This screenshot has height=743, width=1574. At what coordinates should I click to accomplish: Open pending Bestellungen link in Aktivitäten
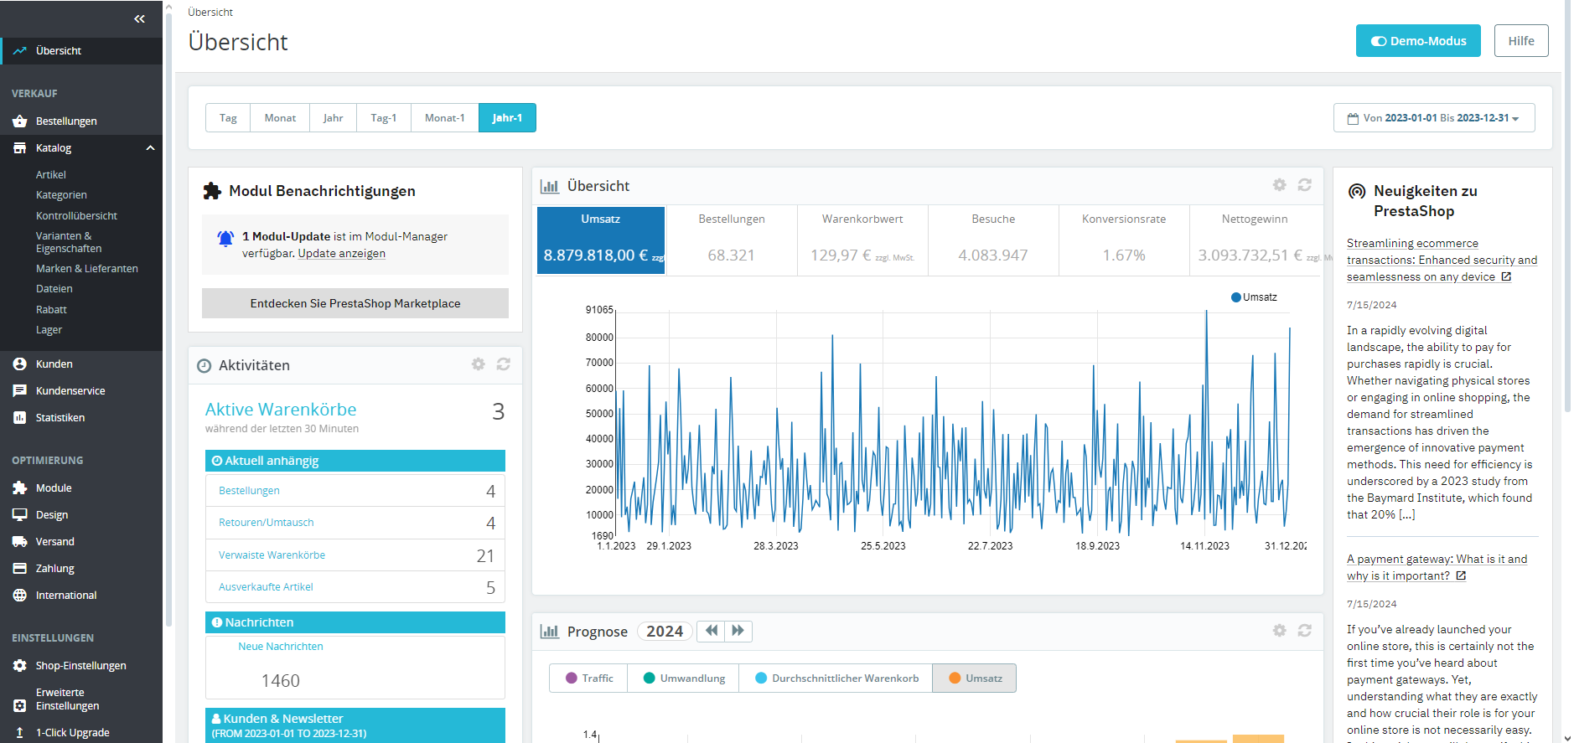click(249, 491)
